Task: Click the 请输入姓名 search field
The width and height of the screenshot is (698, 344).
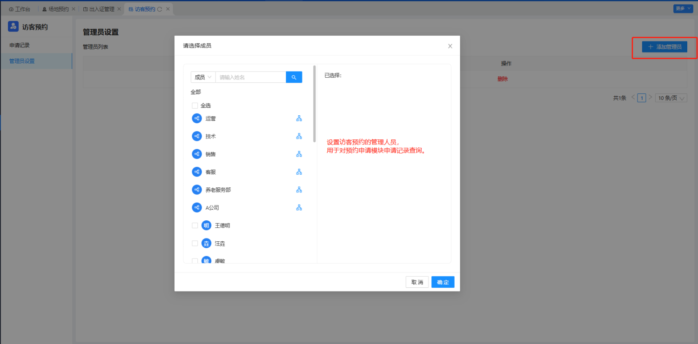Action: pyautogui.click(x=250, y=77)
